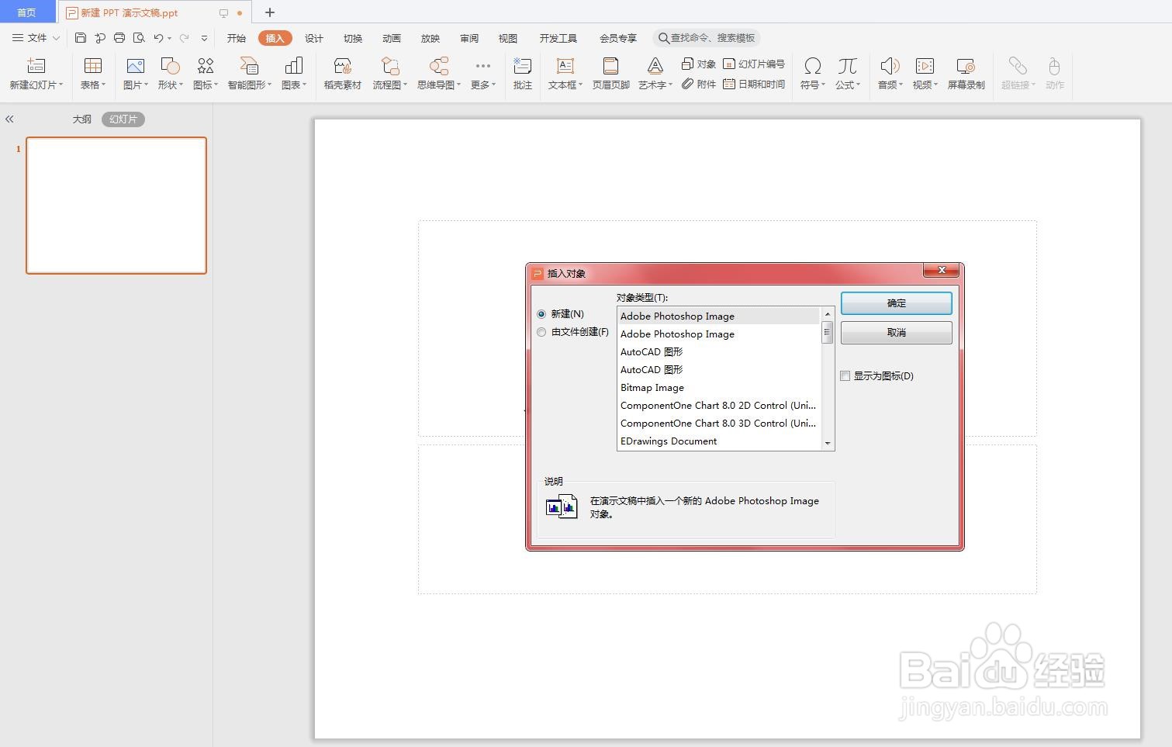Screen dimensions: 1172x747
Task: Click the Mind Map (思维导图) icon
Action: click(x=439, y=66)
